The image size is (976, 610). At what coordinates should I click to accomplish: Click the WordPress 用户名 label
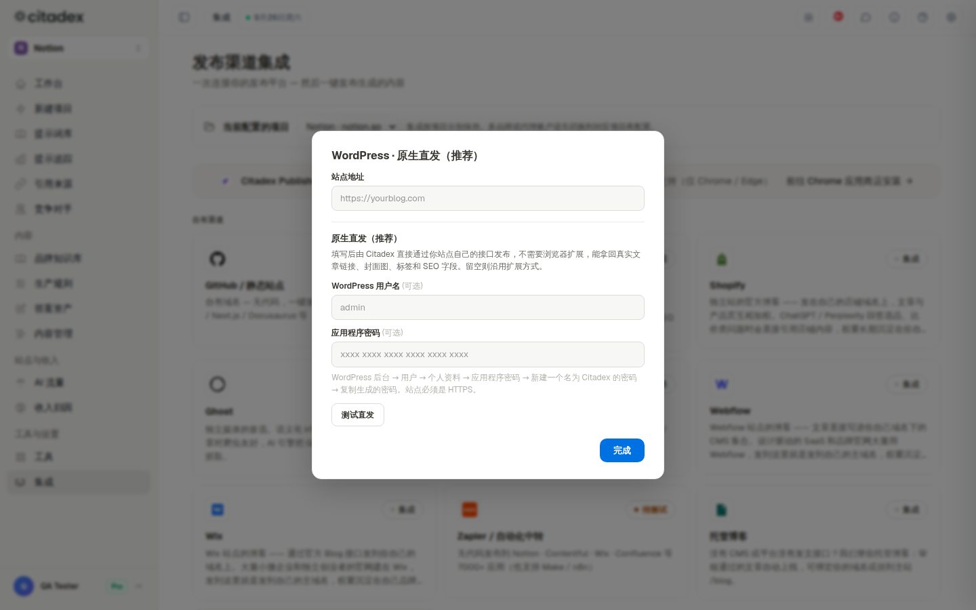point(365,286)
